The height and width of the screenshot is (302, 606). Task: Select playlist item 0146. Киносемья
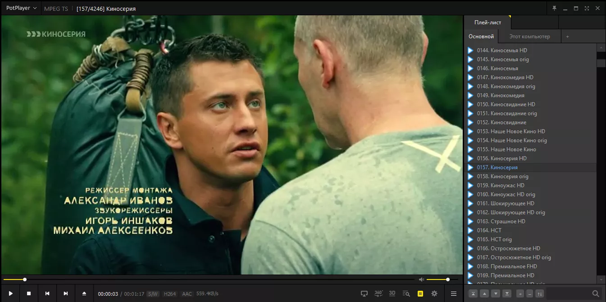pyautogui.click(x=531, y=68)
